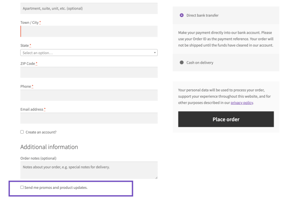Click the Order notes resize handle

156,177
